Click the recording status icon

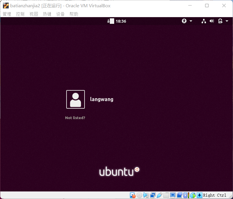tap(180, 195)
